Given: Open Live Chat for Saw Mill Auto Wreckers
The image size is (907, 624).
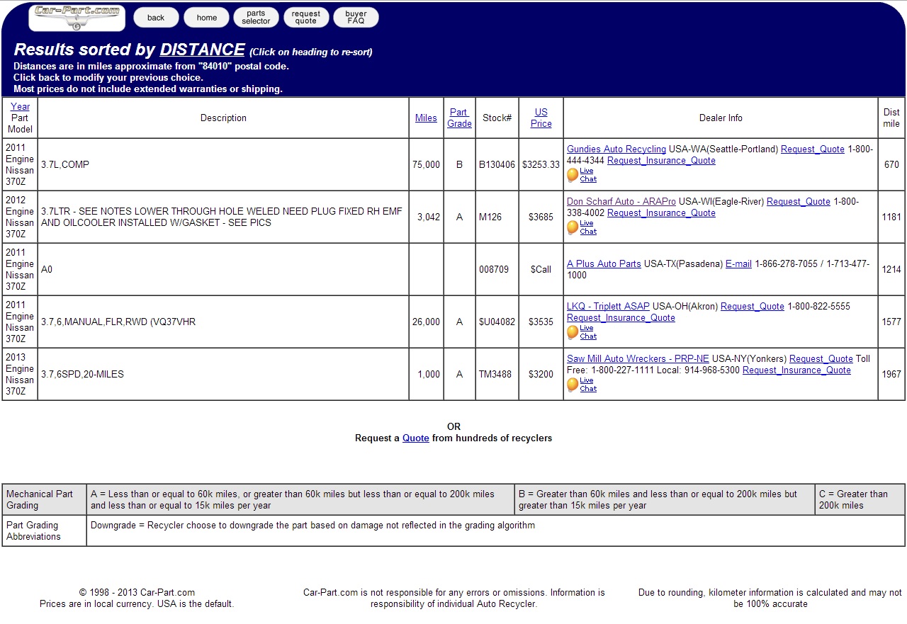Looking at the screenshot, I should pos(582,385).
